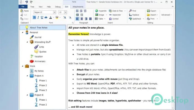Open the font color dropdown arrow
This screenshot has width=194, height=110.
click(53, 18)
